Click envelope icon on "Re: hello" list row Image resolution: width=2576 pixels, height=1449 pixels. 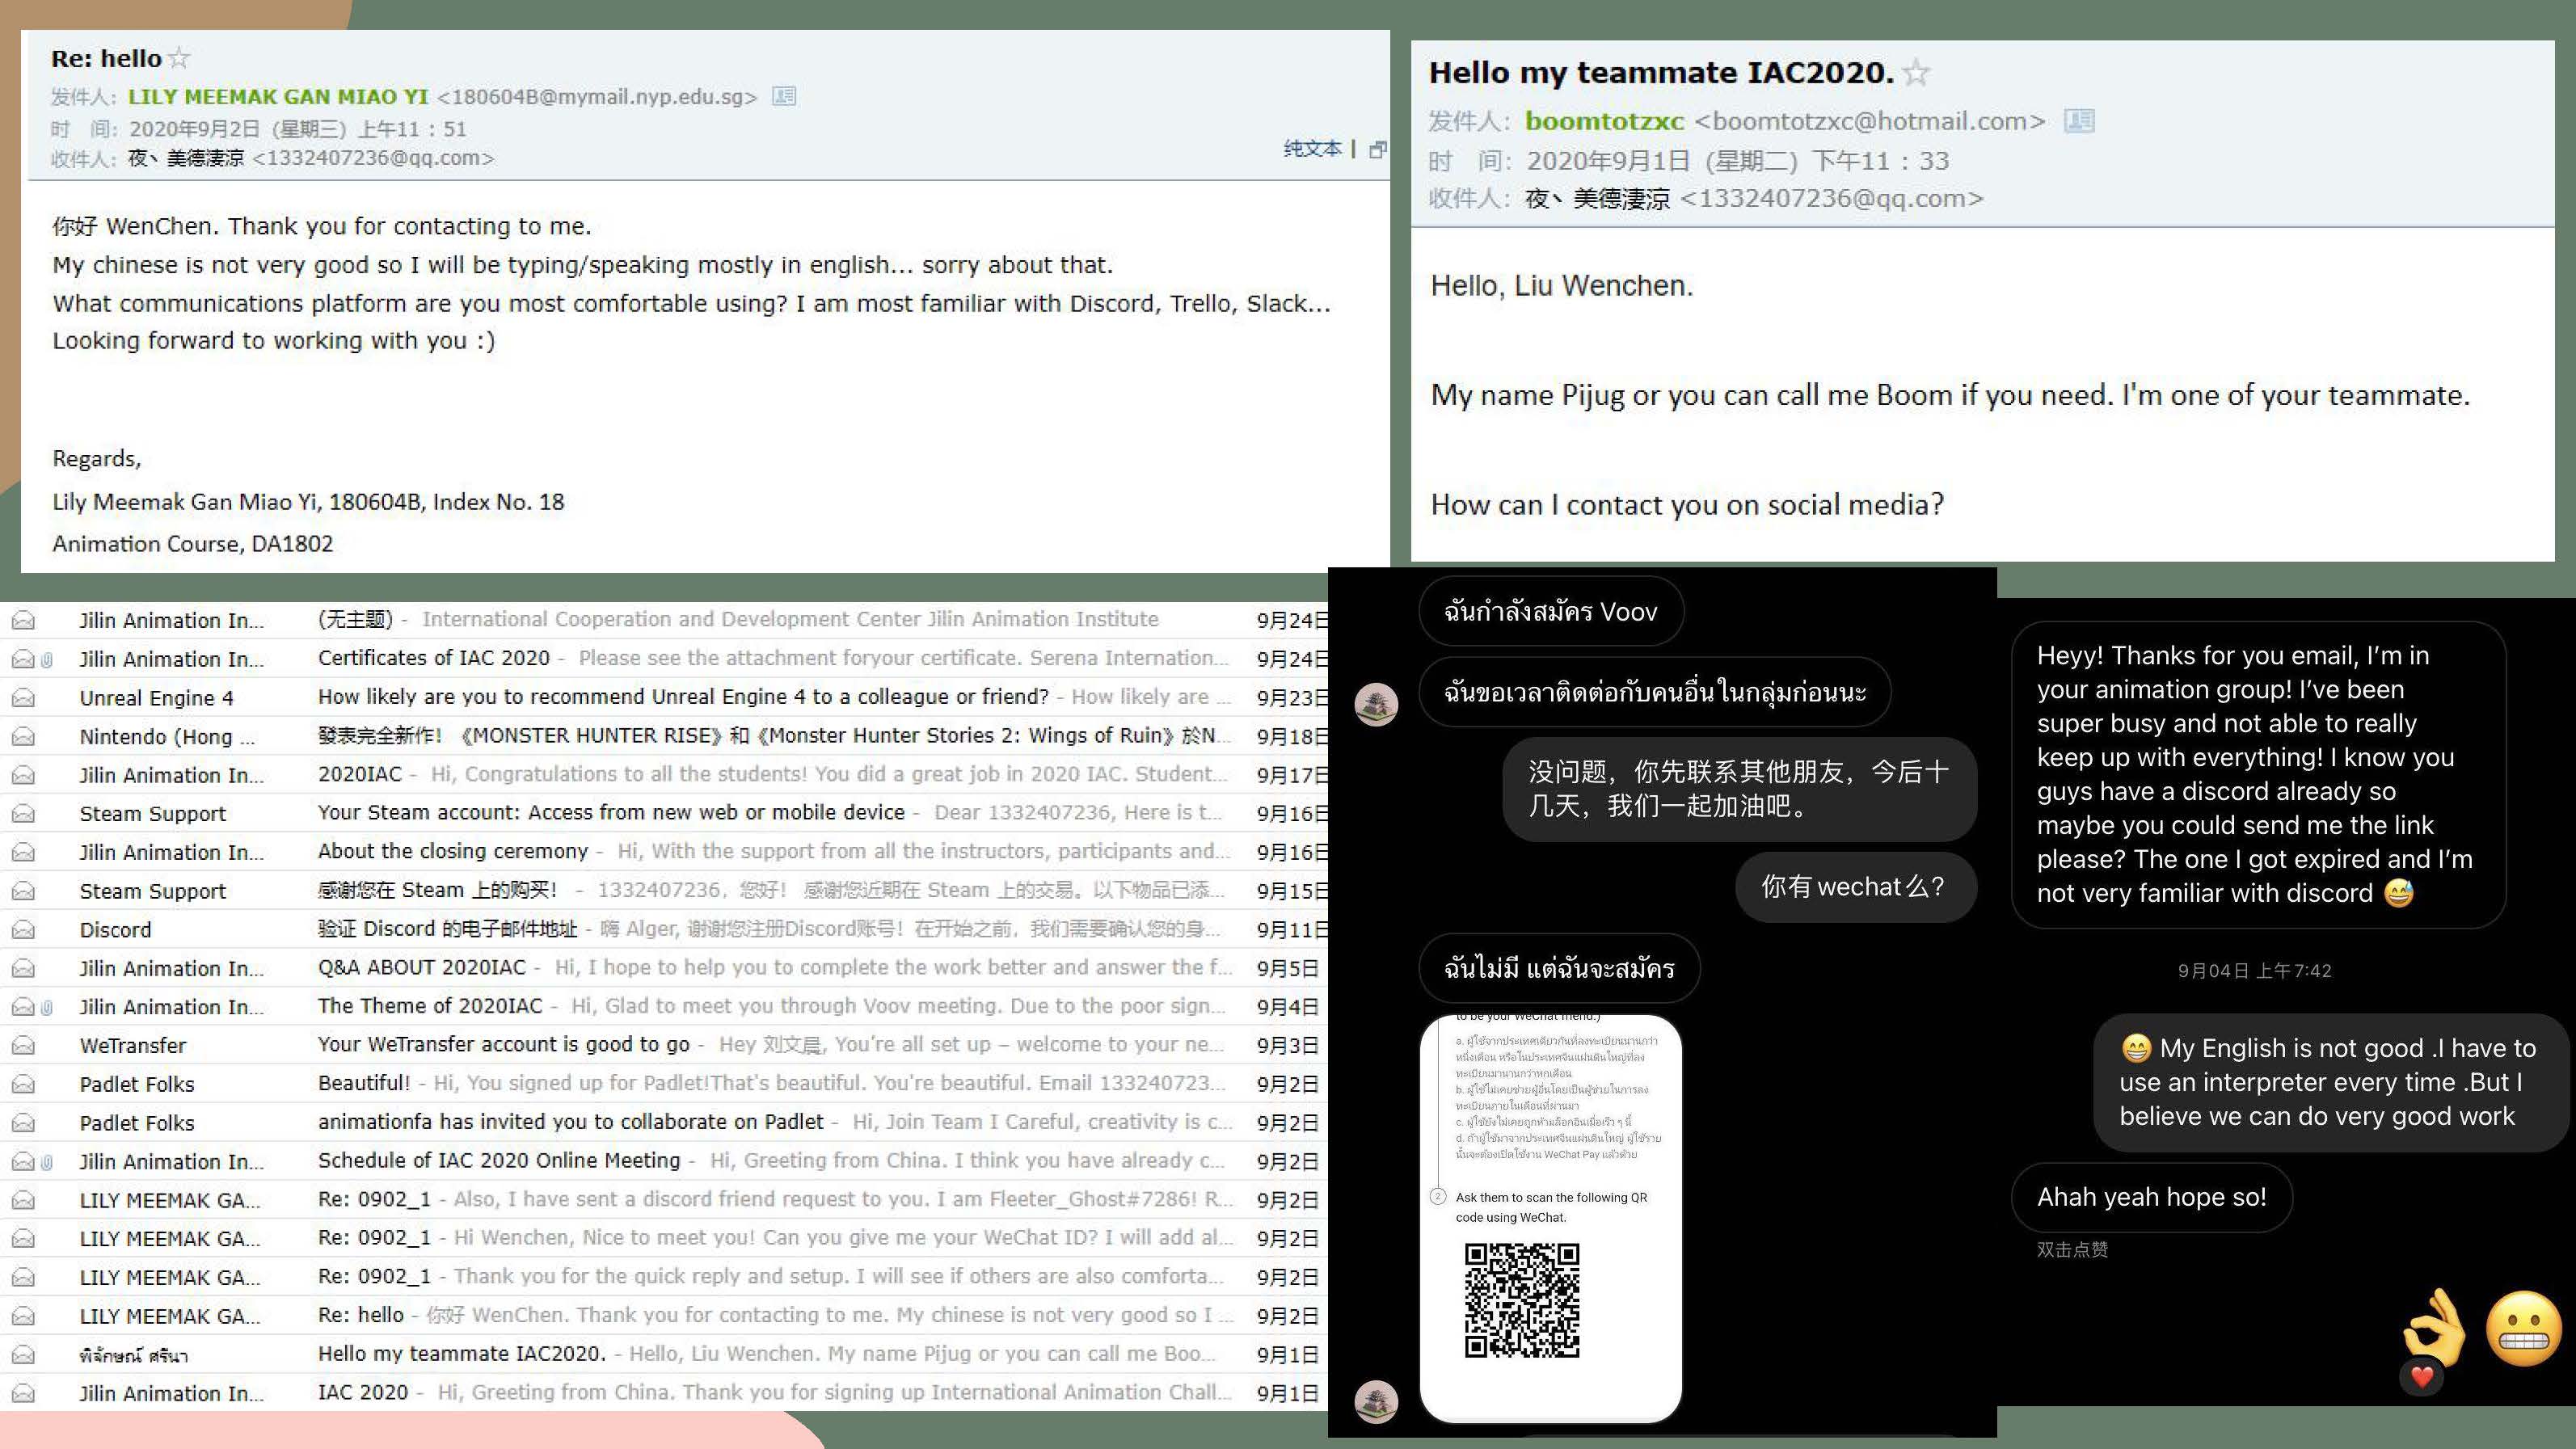(23, 1317)
